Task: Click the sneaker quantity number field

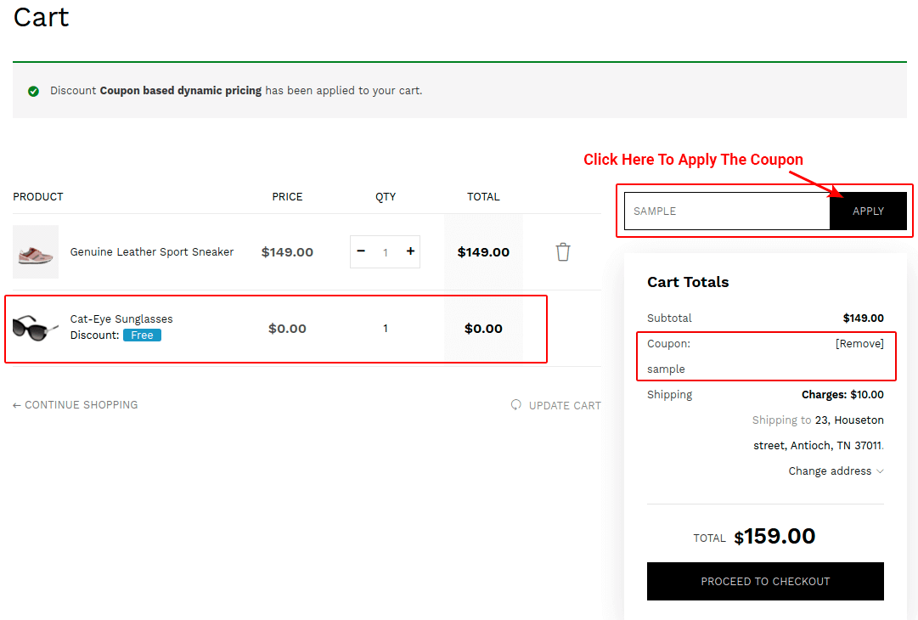Action: (385, 251)
